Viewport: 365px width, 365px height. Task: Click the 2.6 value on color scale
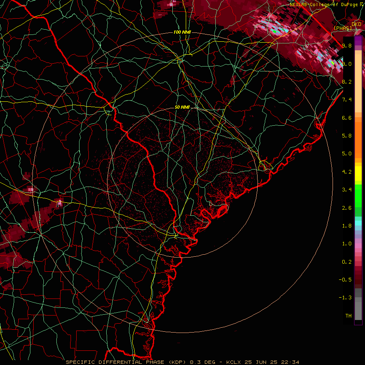click(347, 208)
